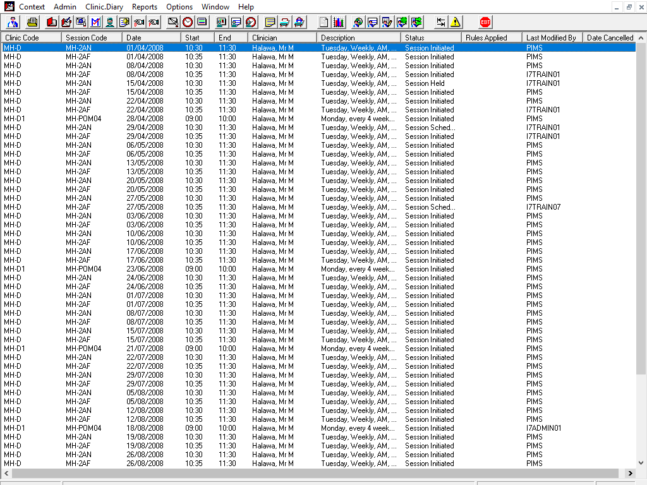Click the person with green globe icon
This screenshot has height=485, width=647.
tap(402, 22)
